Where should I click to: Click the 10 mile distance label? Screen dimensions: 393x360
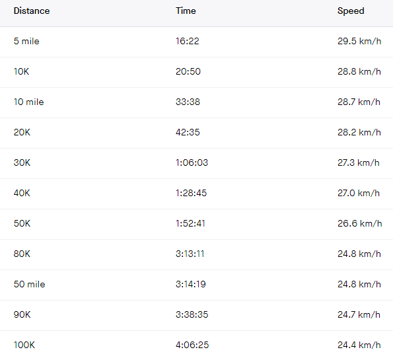(x=28, y=102)
